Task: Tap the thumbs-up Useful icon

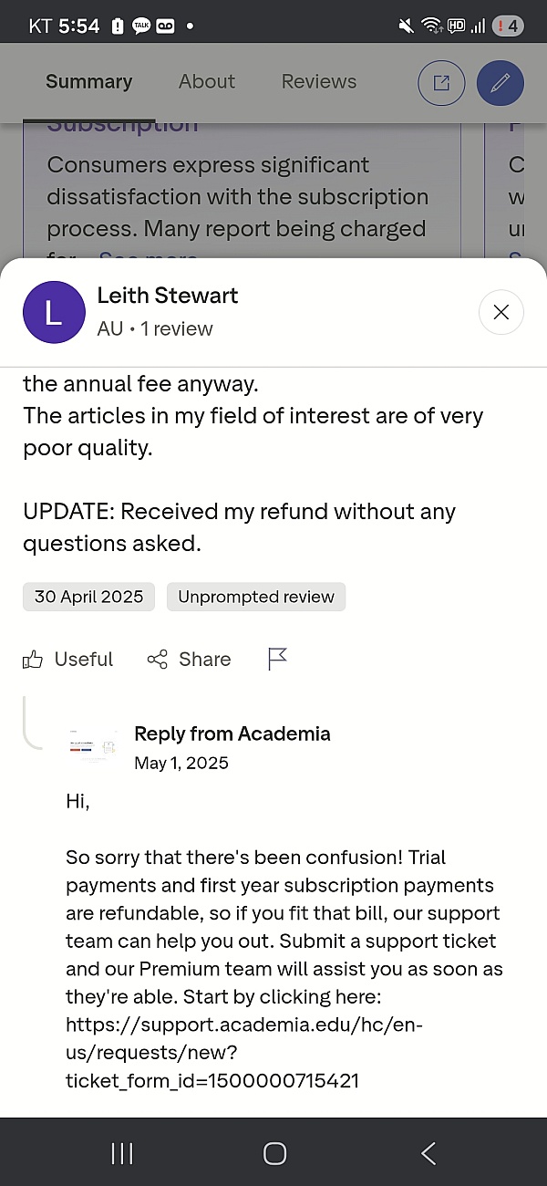Action: pos(33,659)
